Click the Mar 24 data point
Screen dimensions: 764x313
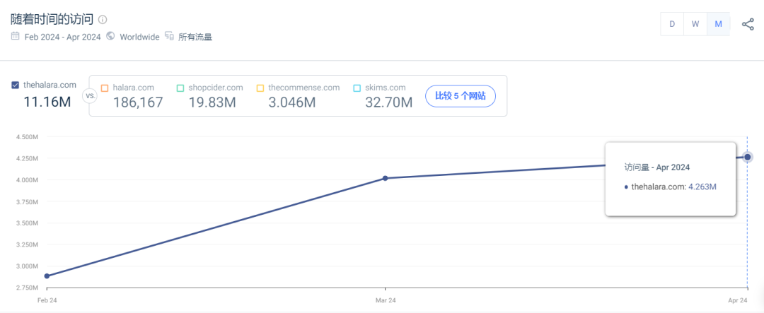tap(385, 178)
